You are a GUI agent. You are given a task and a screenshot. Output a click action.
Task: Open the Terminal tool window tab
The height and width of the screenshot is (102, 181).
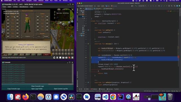pos(102,89)
